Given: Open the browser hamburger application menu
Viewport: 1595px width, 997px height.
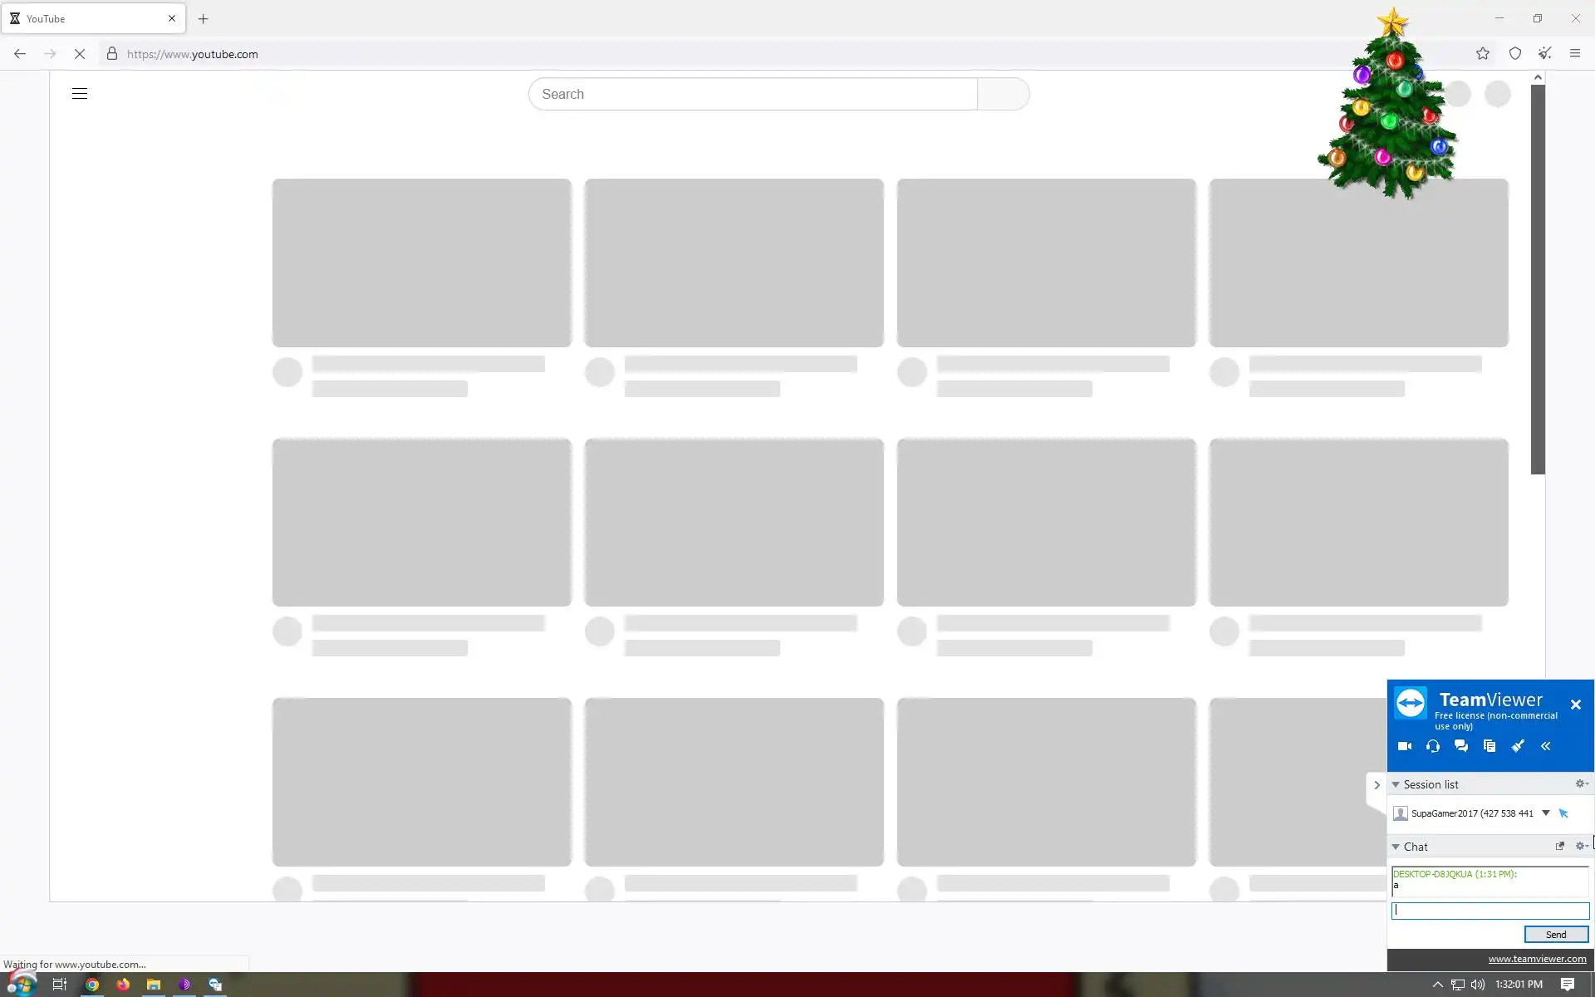Looking at the screenshot, I should (1575, 54).
